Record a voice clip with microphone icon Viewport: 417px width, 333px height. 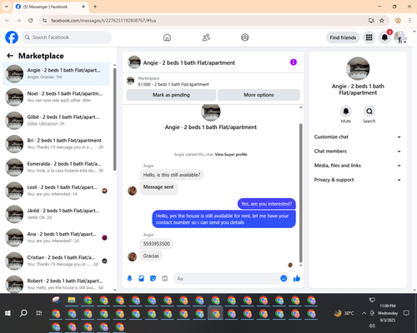[129, 278]
